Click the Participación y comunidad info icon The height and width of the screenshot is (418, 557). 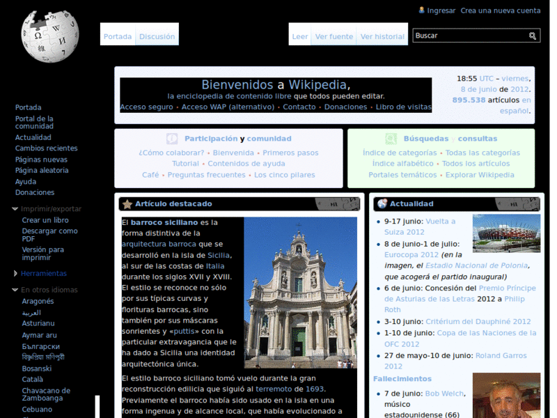click(x=172, y=139)
